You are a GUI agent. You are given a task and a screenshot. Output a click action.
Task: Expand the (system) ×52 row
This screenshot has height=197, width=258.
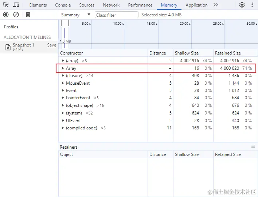[63, 113]
